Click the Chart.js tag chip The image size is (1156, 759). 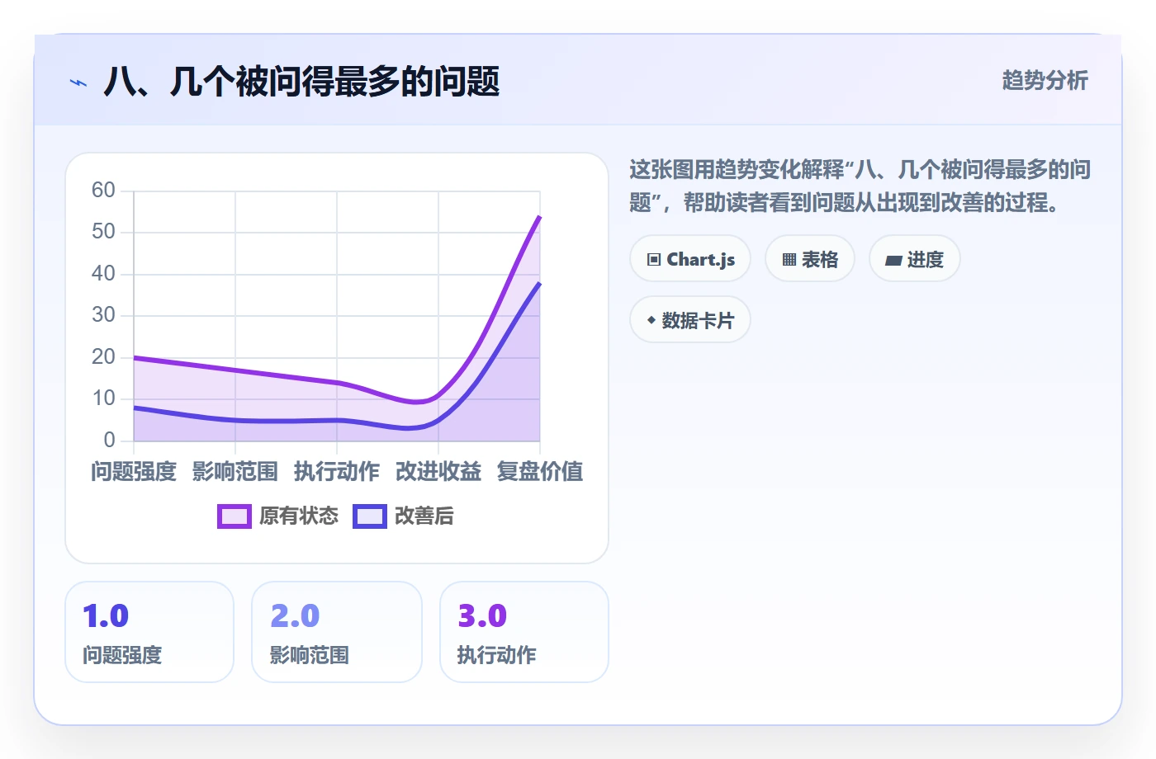(690, 259)
